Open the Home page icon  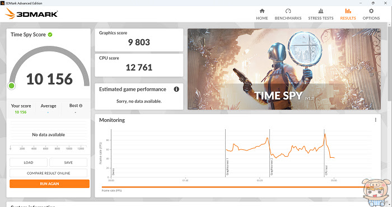click(262, 11)
